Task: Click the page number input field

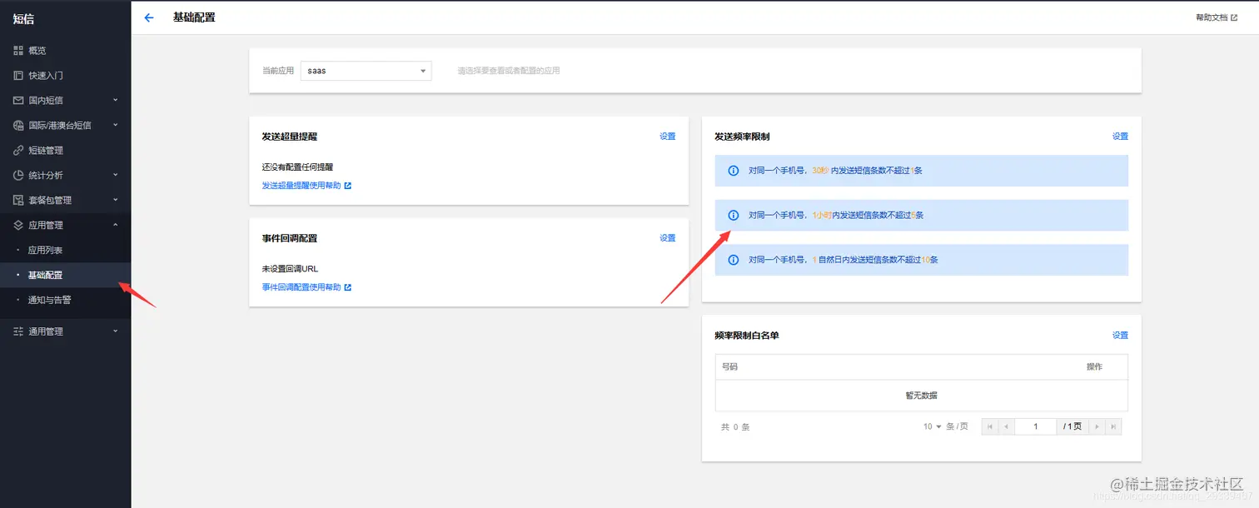Action: point(1035,426)
